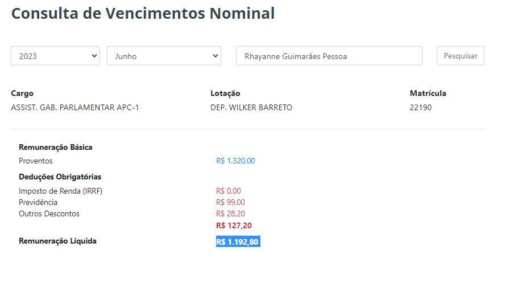Click the DEP. WILKER BARRETO value
The height and width of the screenshot is (289, 522).
[251, 107]
